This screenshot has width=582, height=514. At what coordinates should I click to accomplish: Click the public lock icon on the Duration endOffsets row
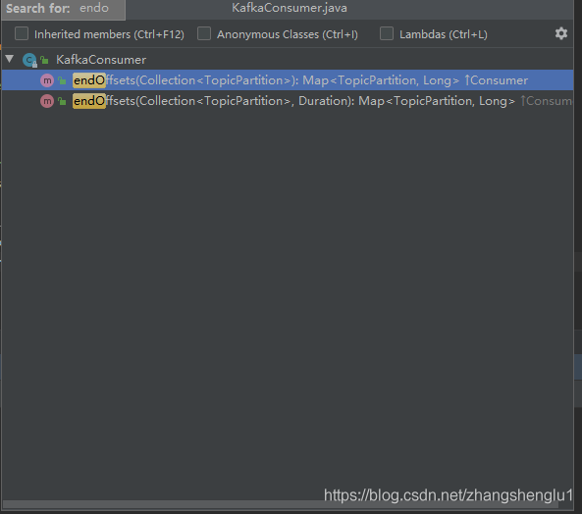pyautogui.click(x=62, y=101)
